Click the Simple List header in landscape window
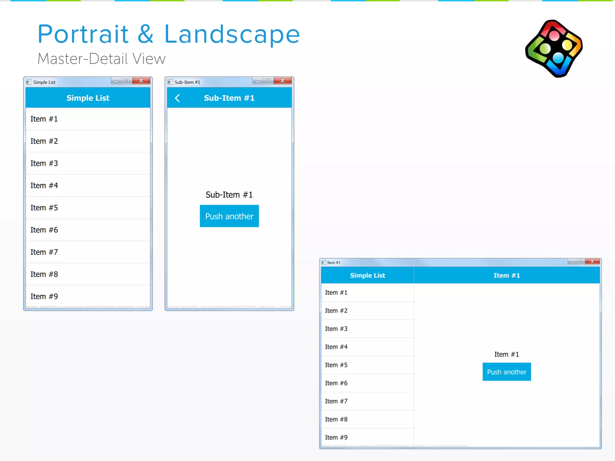 click(x=367, y=275)
